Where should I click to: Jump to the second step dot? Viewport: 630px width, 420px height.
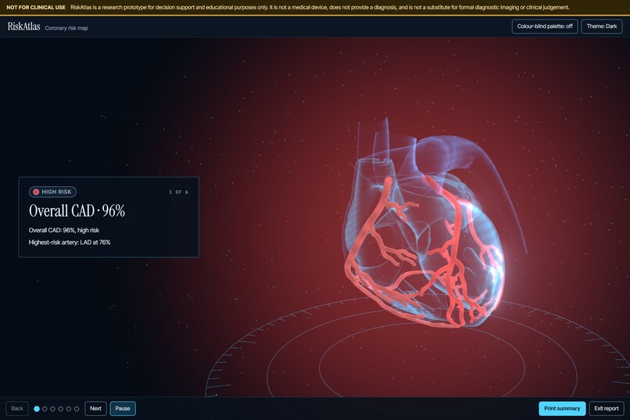click(45, 409)
